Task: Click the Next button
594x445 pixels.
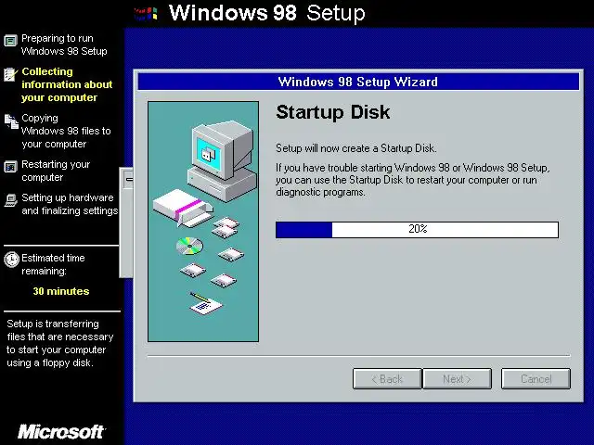Action: click(457, 379)
